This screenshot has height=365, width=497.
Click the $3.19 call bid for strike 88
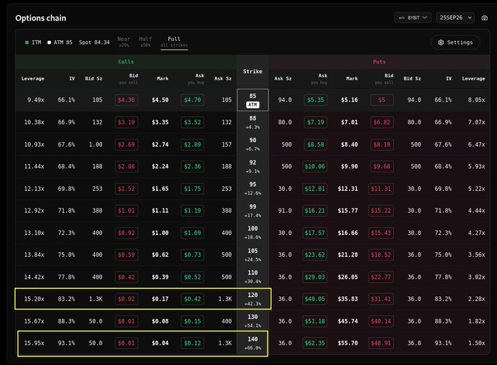(x=126, y=122)
